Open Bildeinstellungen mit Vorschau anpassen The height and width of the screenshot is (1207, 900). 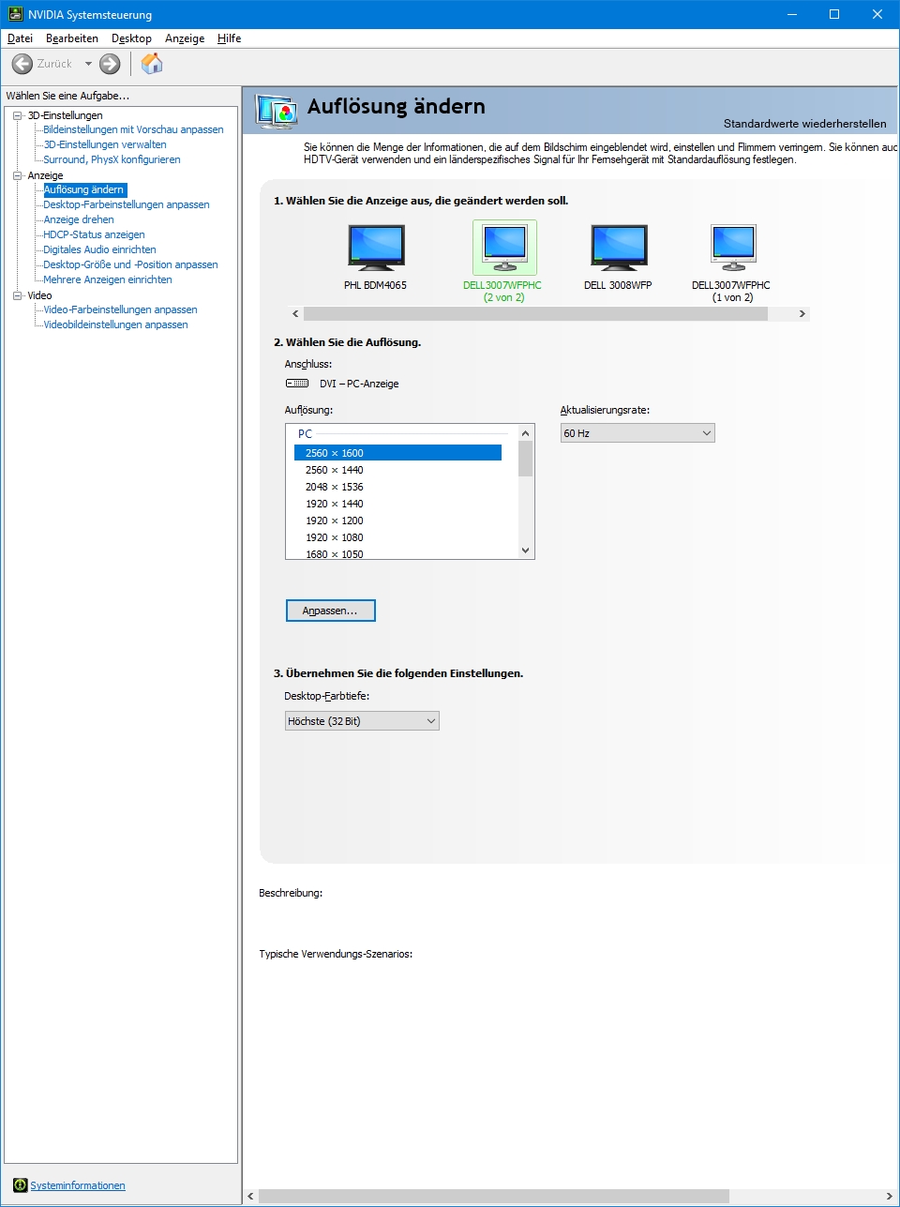133,129
